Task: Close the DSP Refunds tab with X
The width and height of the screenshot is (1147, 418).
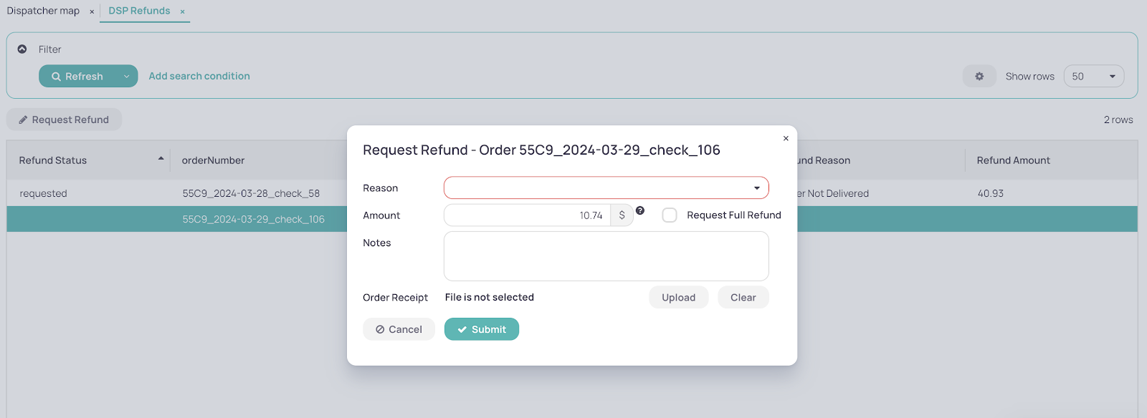Action: [183, 11]
